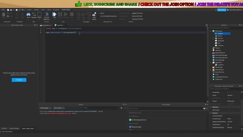This screenshot has width=243, height=137.
Task: Select LocalizationService in Explorer
Action: pyautogui.click(x=221, y=77)
